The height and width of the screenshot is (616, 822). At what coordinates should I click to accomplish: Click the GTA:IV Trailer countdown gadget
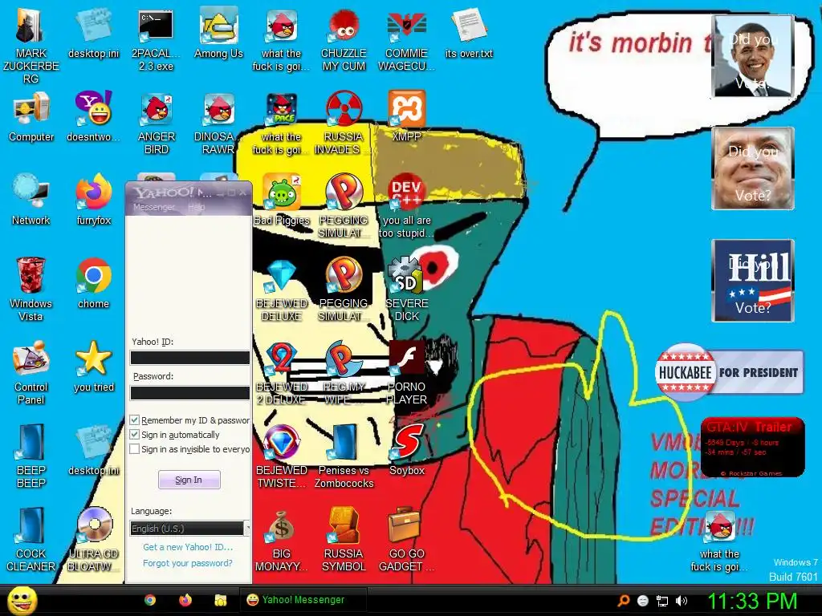(752, 447)
